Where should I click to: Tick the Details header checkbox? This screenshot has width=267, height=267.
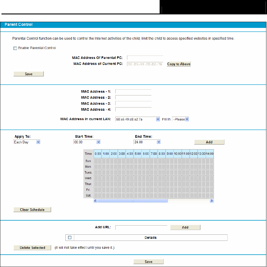coord(70,237)
